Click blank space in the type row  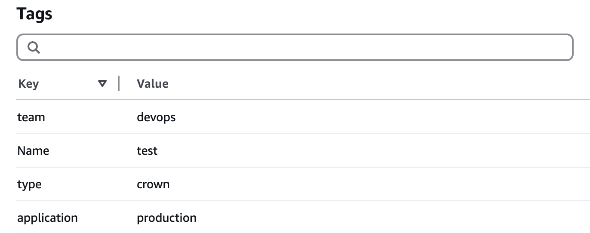(366, 184)
